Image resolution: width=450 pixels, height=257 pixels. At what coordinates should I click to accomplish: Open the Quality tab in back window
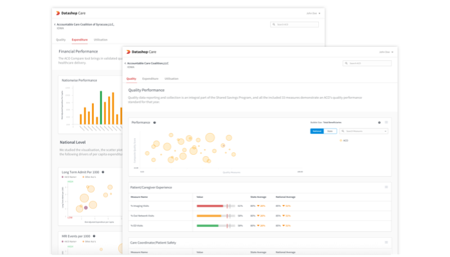61,40
